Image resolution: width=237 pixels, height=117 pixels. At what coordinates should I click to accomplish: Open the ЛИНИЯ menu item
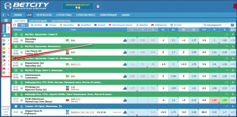[18, 15]
